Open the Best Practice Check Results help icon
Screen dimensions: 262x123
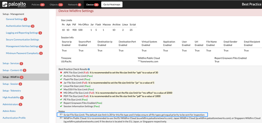click(89, 69)
